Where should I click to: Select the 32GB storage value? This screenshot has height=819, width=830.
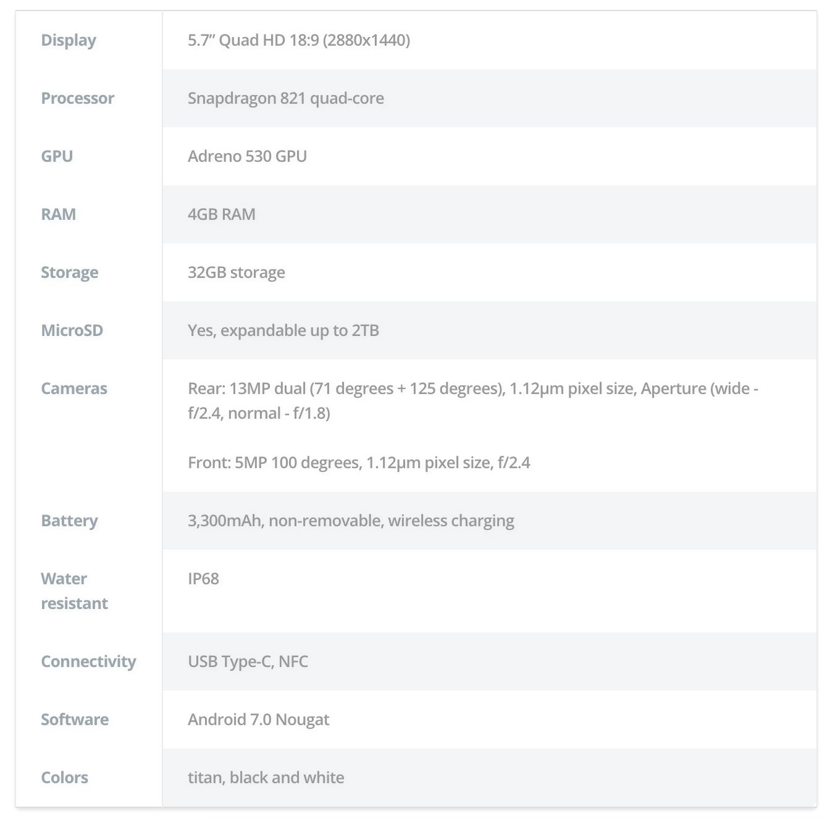pos(237,272)
